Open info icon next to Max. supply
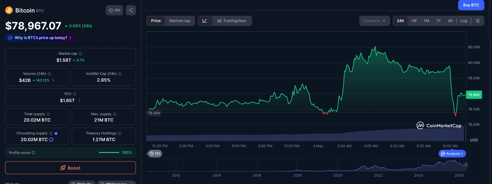This screenshot has height=184, width=492. tap(115, 114)
